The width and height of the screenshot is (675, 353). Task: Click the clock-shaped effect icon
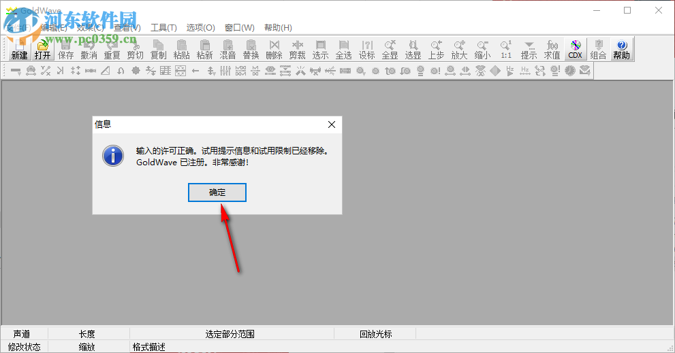tap(570, 71)
